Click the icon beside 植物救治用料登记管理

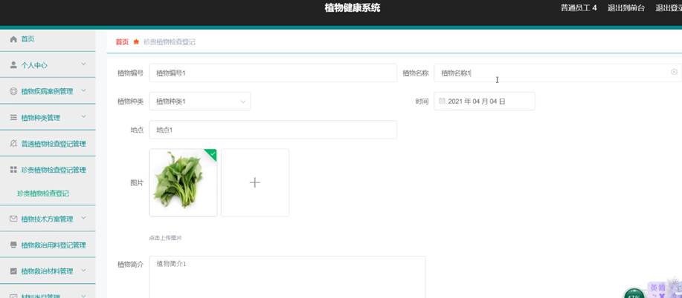click(13, 245)
